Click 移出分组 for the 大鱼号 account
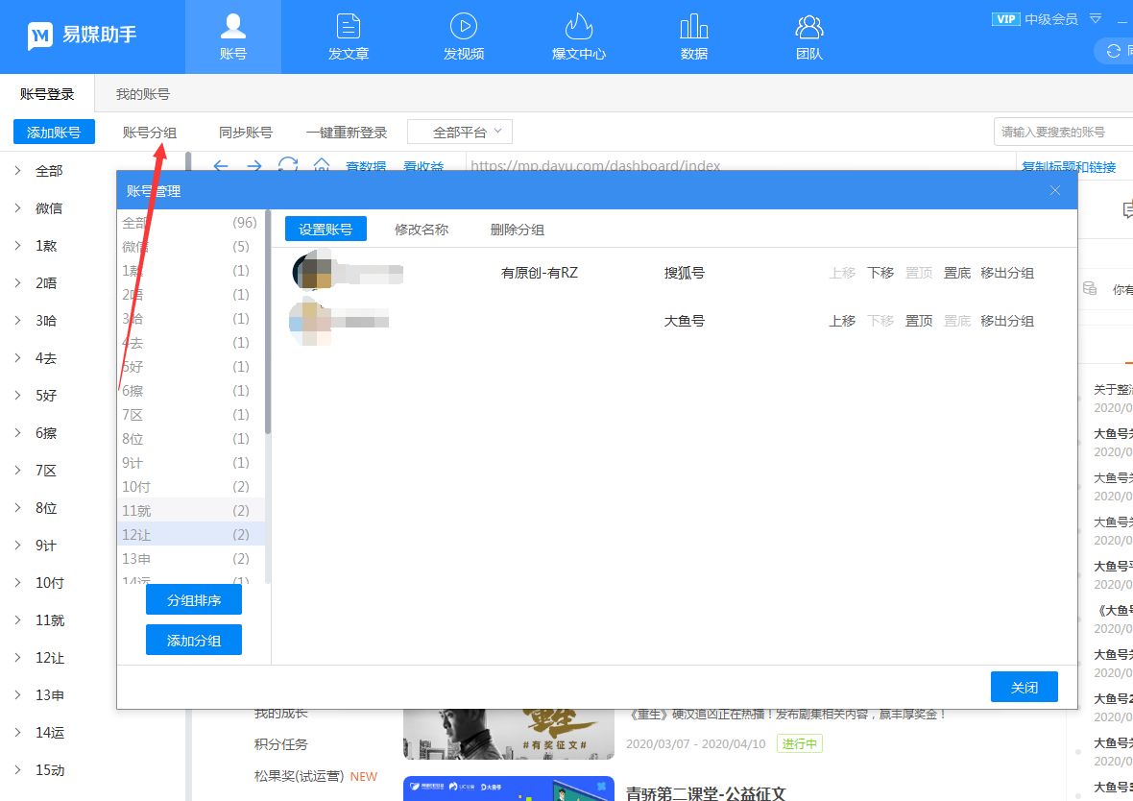The width and height of the screenshot is (1133, 801). click(x=1007, y=320)
